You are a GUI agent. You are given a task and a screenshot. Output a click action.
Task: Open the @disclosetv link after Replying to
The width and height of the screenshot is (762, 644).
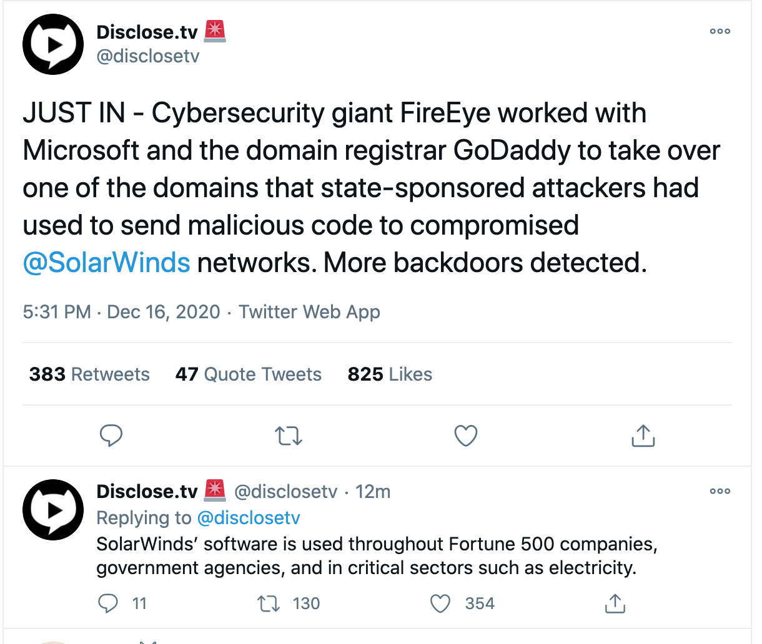pos(249,518)
